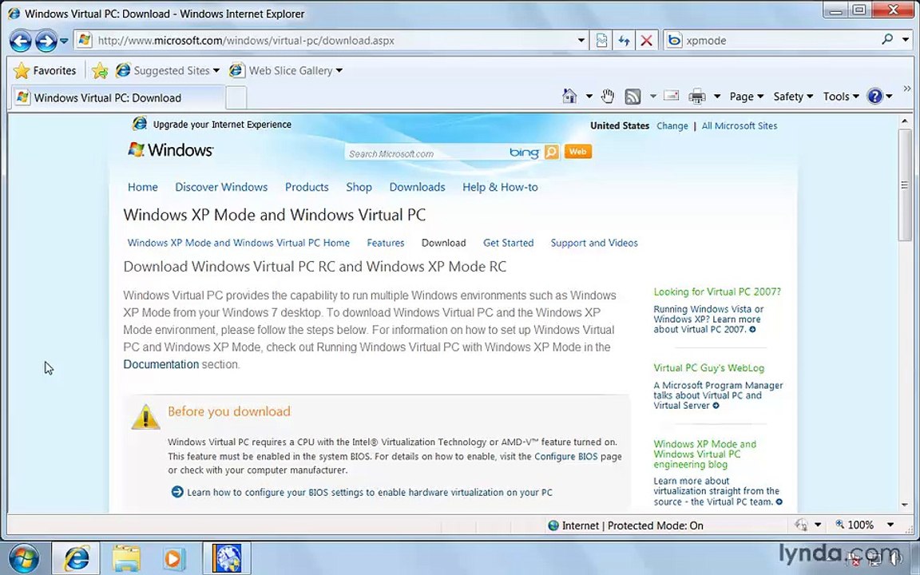Click the blue Help question mark icon
Screen dimensions: 920x575
pos(874,96)
